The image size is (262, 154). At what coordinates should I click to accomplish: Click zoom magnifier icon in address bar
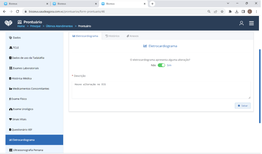coord(209,11)
